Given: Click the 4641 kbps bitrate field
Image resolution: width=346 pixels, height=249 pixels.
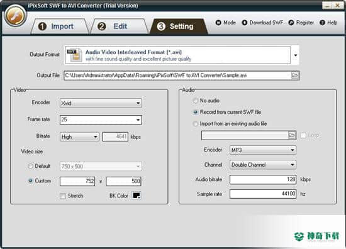Looking at the screenshot, I should 115,136.
